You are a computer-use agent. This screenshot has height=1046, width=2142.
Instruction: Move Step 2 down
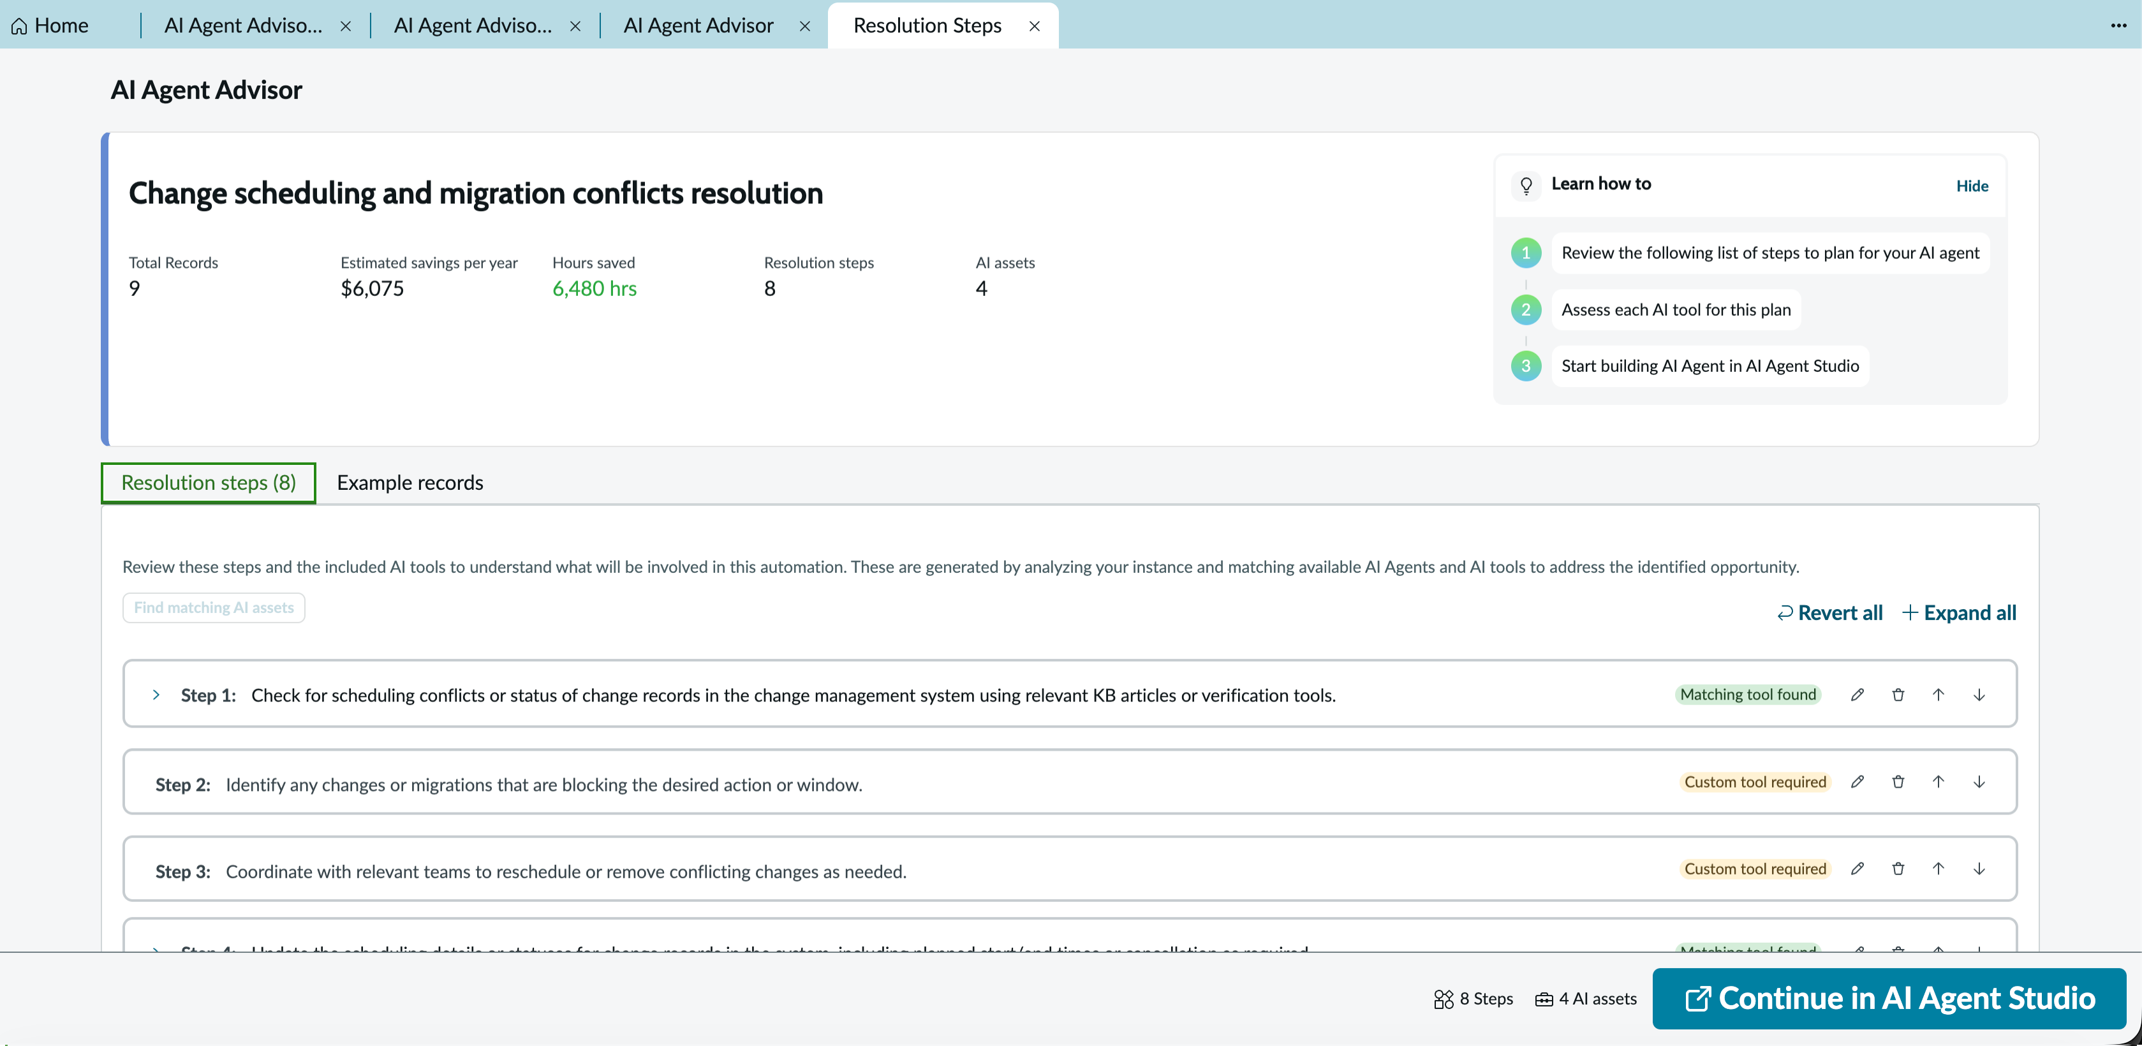point(1979,781)
